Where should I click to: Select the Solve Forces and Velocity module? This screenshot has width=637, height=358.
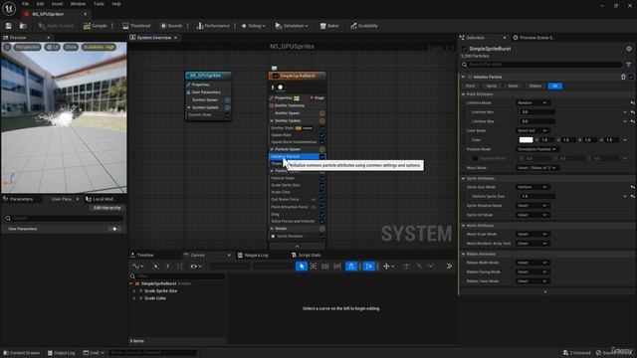[x=293, y=222]
